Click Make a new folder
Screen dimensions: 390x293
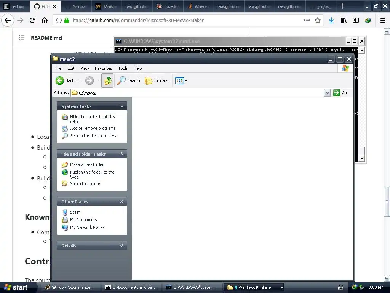[x=87, y=164]
